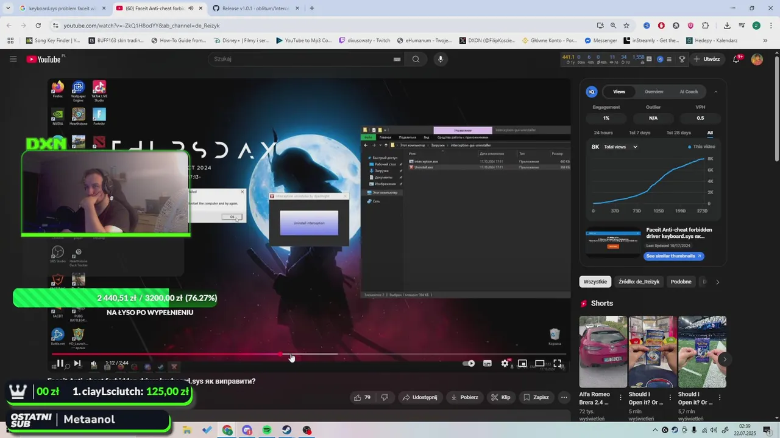Toggle YouTube autoplay switch

[x=469, y=363]
